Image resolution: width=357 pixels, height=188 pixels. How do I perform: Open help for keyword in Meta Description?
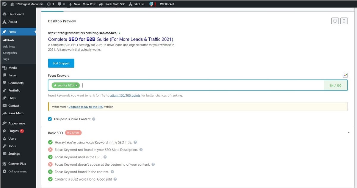(x=141, y=150)
